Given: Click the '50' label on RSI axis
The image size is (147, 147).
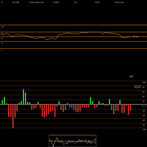Looking at the screenshot, I should tap(2, 39).
